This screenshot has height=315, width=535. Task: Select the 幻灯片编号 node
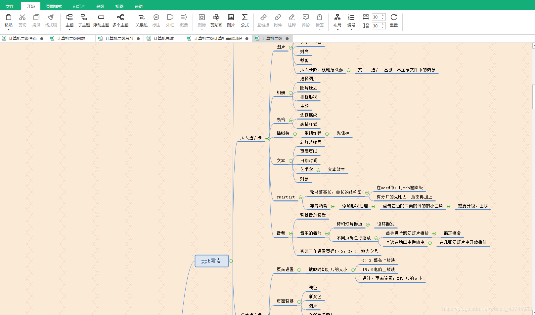tap(311, 142)
